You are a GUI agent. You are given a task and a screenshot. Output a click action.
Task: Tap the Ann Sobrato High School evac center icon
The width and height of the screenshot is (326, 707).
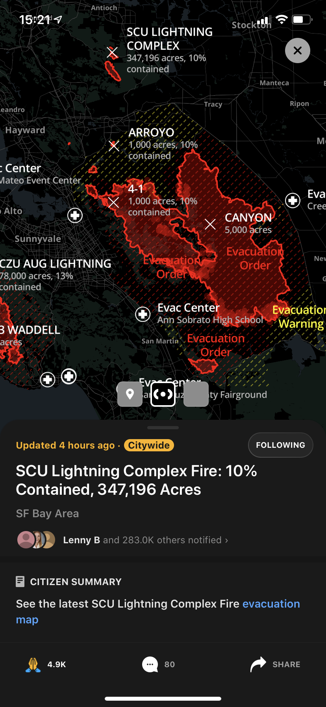[x=143, y=314]
